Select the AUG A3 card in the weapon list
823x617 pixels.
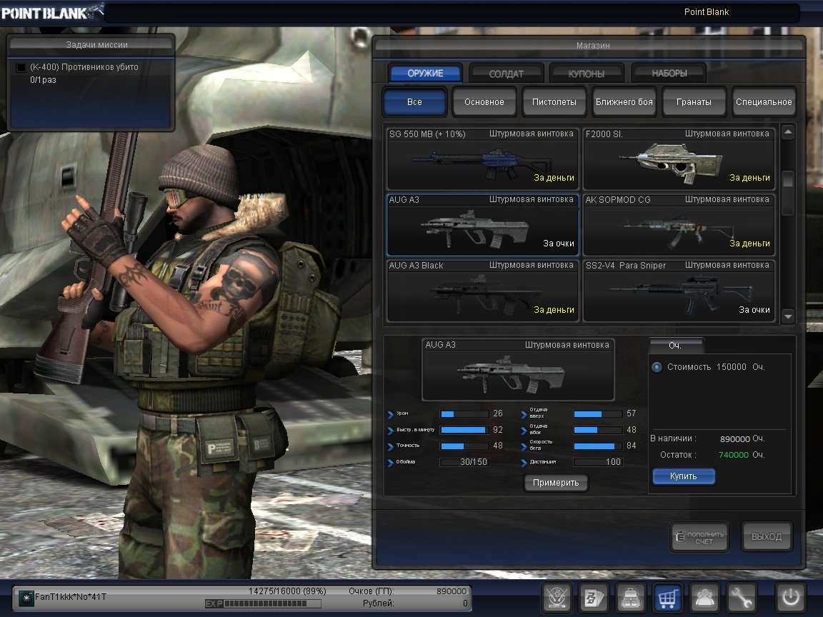482,224
